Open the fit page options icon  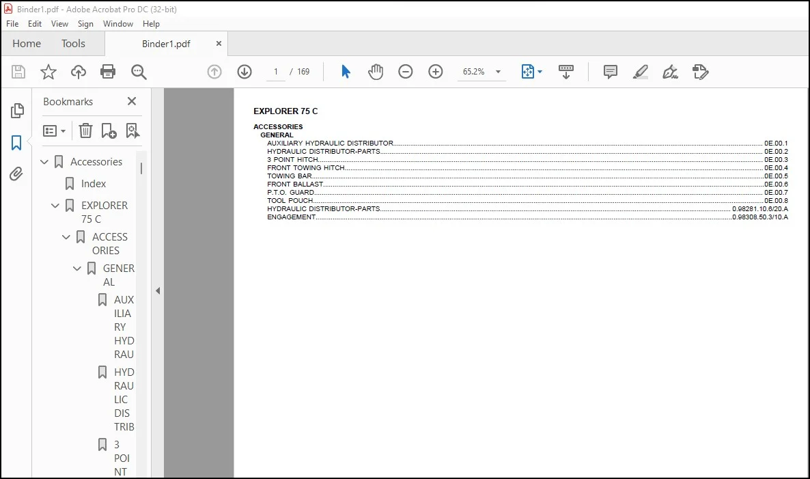coord(528,72)
